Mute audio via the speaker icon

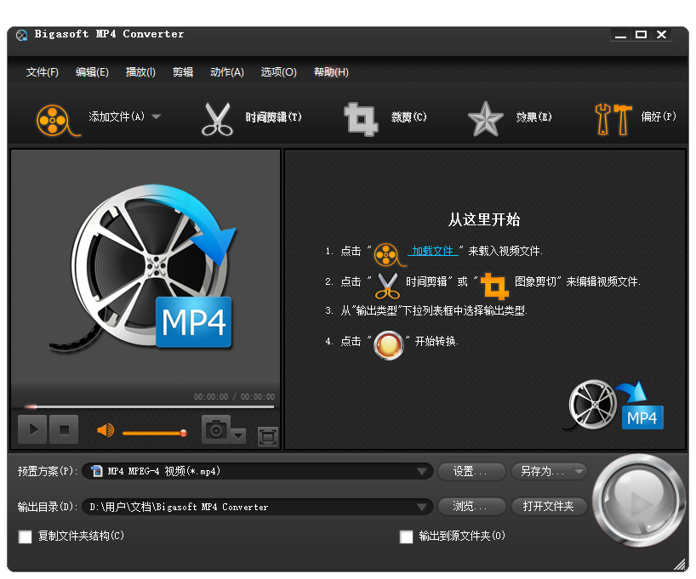coord(106,430)
